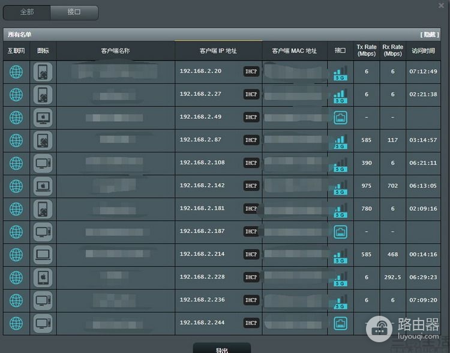This screenshot has width=450, height=353.
Task: Click DHCP badge for 192.168.2.228
Action: tap(251, 277)
